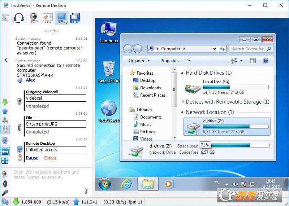Open the Alex contact link
The height and width of the screenshot is (206, 289).
(30, 80)
